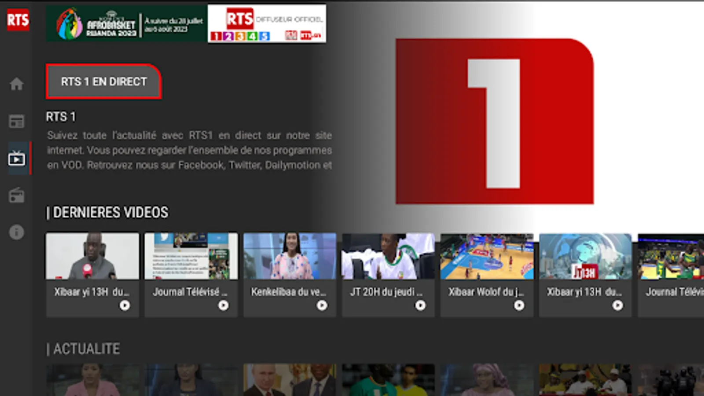Watch RTS 1 EN DIRECT live stream
The width and height of the screenshot is (704, 396).
103,81
